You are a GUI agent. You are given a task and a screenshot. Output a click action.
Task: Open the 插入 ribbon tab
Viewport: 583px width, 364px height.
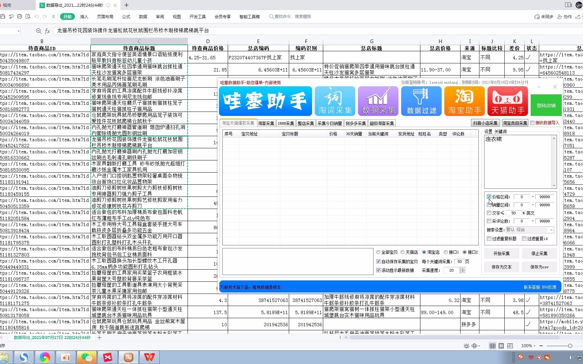click(84, 17)
